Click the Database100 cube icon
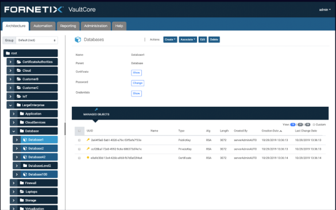The width and height of the screenshot is (336, 210). pyautogui.click(x=25, y=174)
